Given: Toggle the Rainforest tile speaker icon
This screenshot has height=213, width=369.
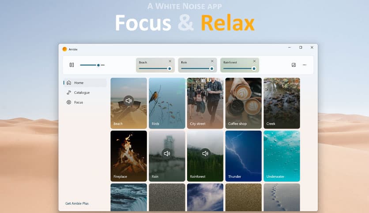Looking at the screenshot, I should [205, 154].
